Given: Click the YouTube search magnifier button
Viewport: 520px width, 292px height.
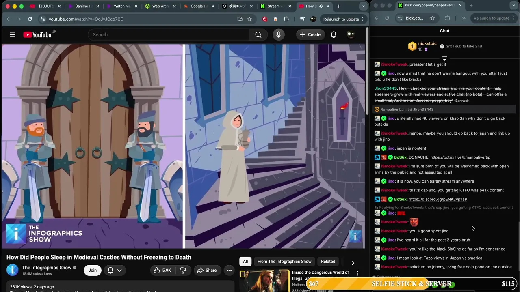Looking at the screenshot, I should click(x=258, y=35).
